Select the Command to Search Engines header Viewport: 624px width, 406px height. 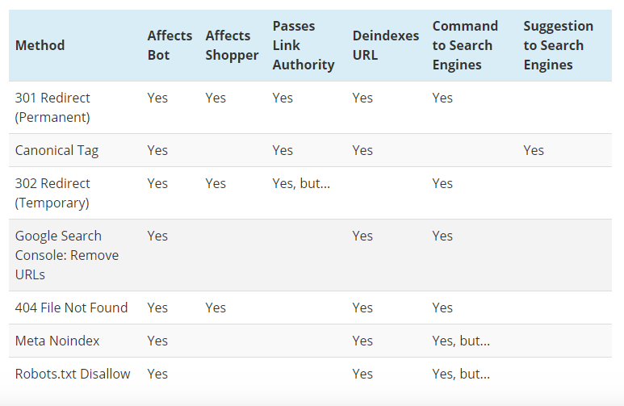coord(465,45)
